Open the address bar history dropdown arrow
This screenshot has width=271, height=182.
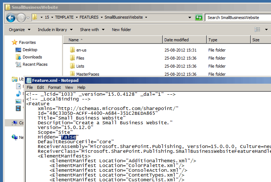tap(190, 18)
